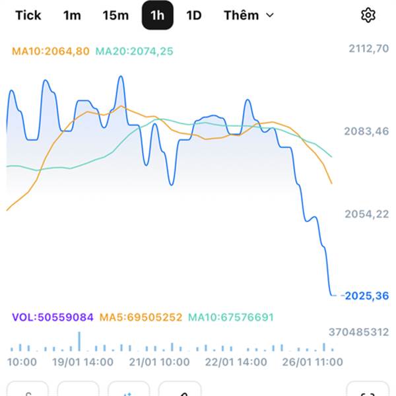Switch to the 1D timeframe
396x396 pixels.
point(193,15)
